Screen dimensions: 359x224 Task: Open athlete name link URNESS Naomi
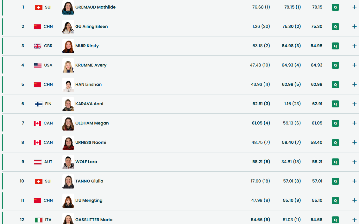tap(91, 143)
